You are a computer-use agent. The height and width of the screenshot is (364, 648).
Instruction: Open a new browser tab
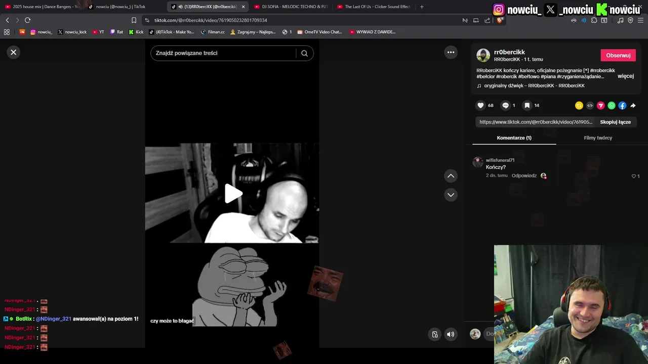point(422,7)
